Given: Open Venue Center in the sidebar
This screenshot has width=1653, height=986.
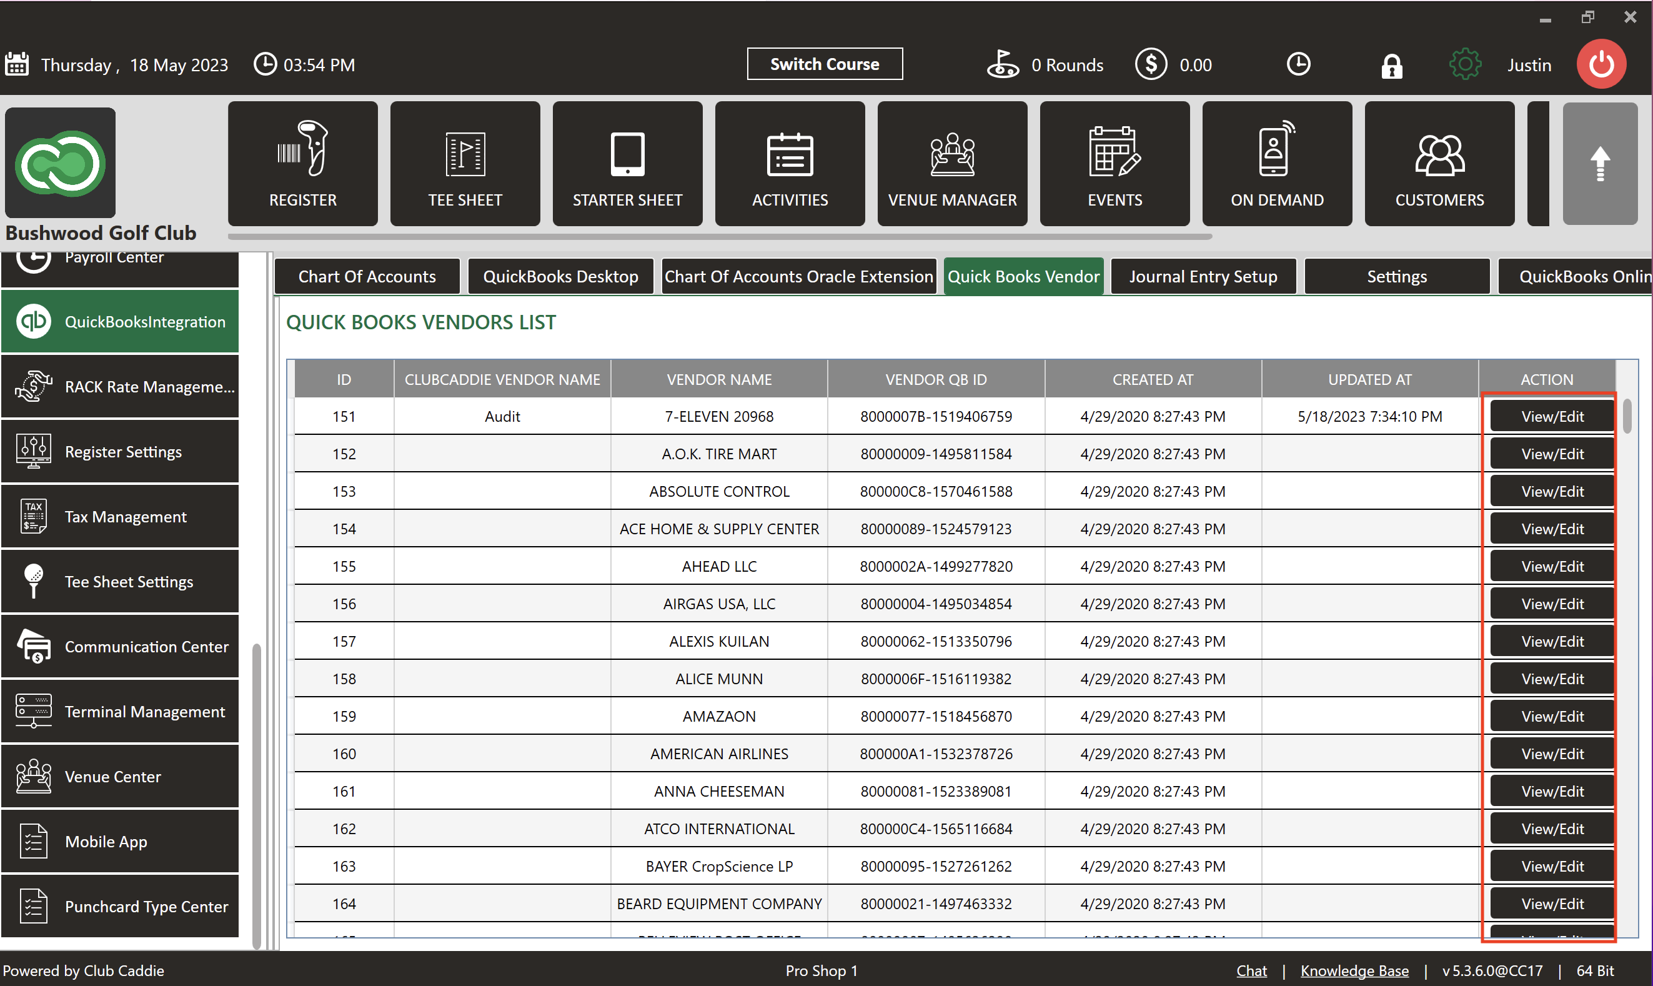Looking at the screenshot, I should (120, 777).
